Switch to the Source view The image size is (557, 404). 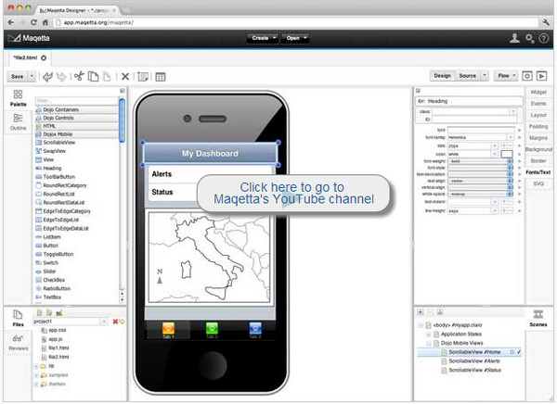[469, 75]
